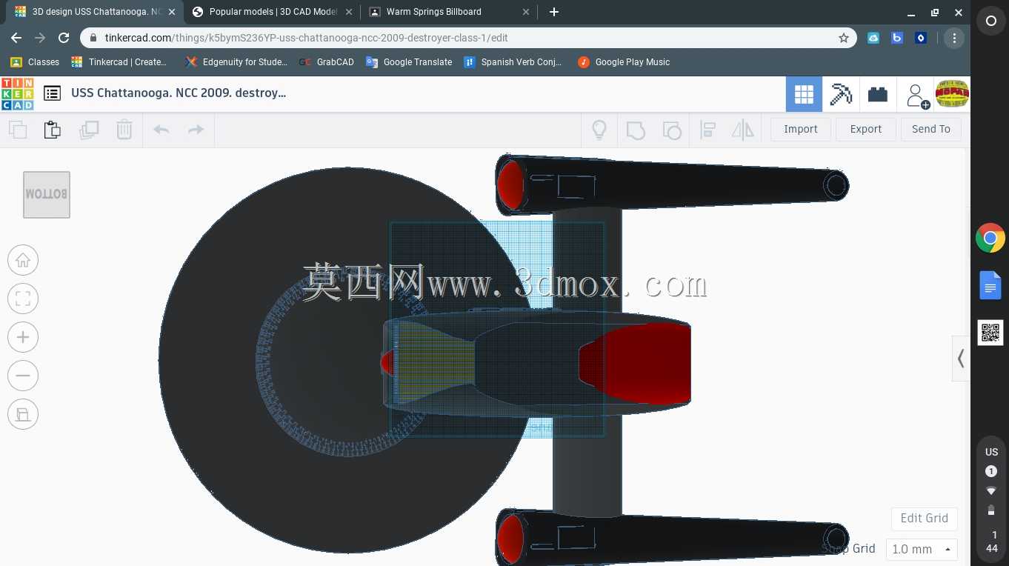
Task: Toggle Show All lightbulb icon
Action: click(599, 130)
